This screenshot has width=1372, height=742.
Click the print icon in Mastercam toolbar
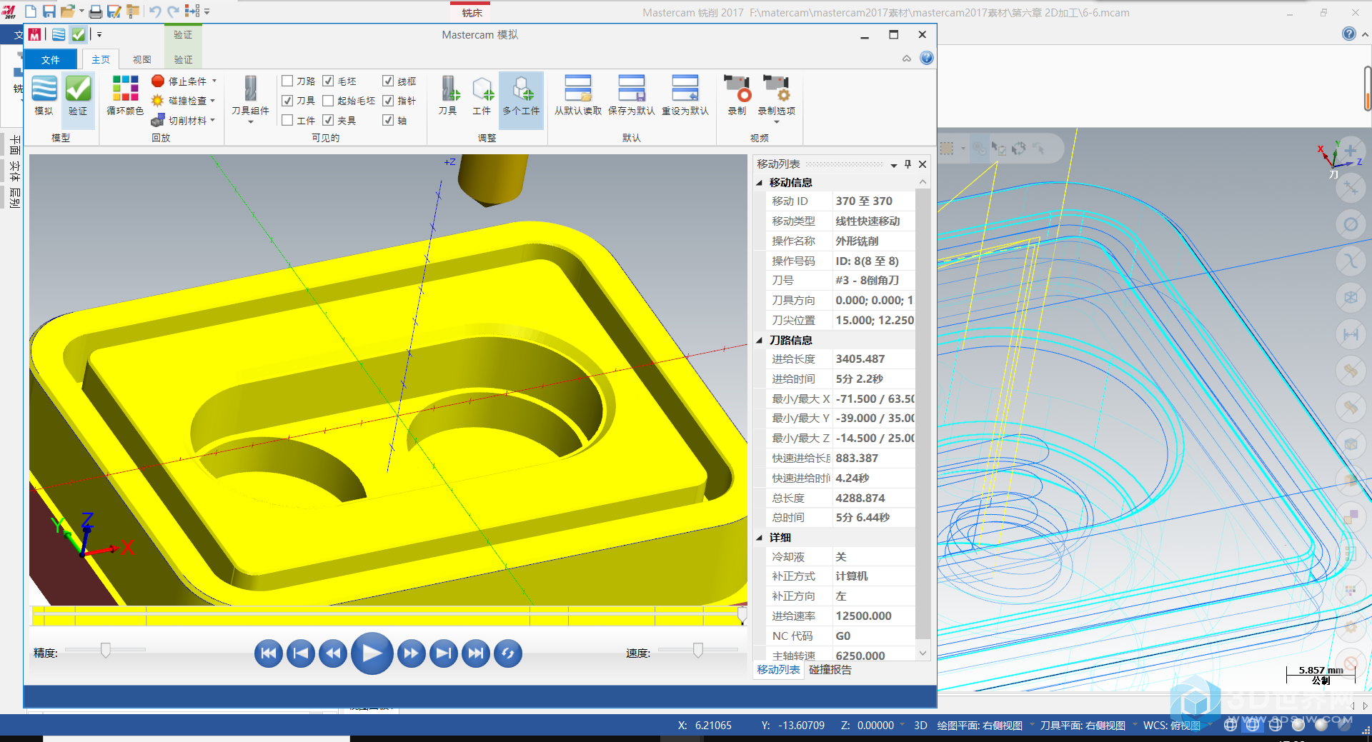click(x=95, y=11)
